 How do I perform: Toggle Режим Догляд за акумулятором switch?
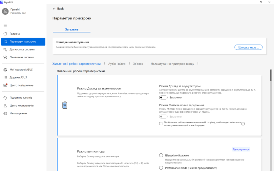(163, 98)
